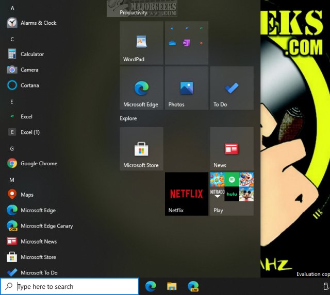The width and height of the screenshot is (330, 295).
Task: Click the OneNote icon in Office tile folder
Action: point(187,43)
